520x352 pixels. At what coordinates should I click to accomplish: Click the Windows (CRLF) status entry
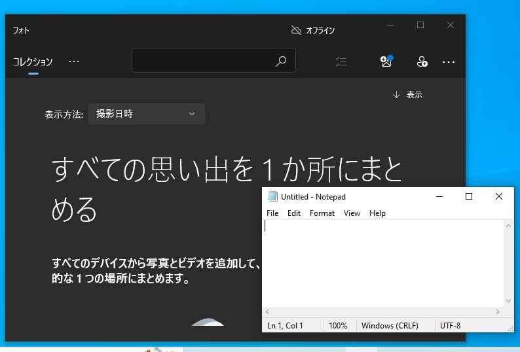coord(390,326)
